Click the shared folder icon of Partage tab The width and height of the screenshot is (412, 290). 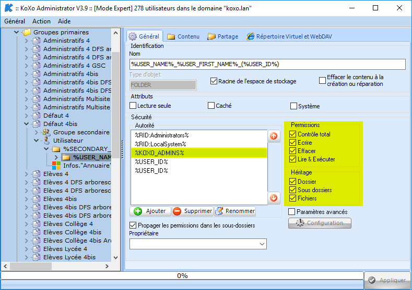[211, 36]
